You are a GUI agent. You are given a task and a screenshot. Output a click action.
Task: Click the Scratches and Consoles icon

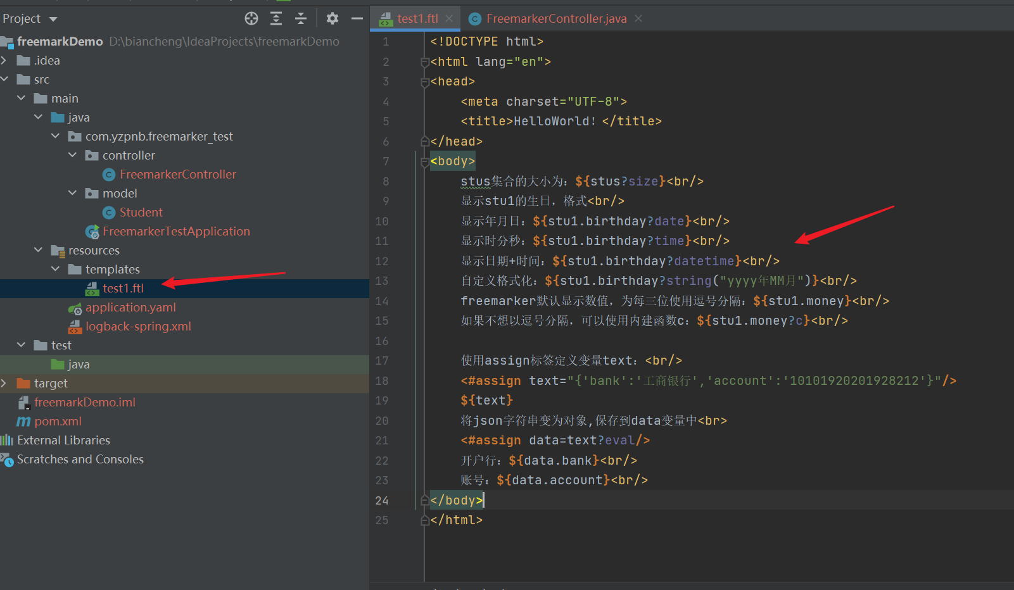(x=7, y=460)
